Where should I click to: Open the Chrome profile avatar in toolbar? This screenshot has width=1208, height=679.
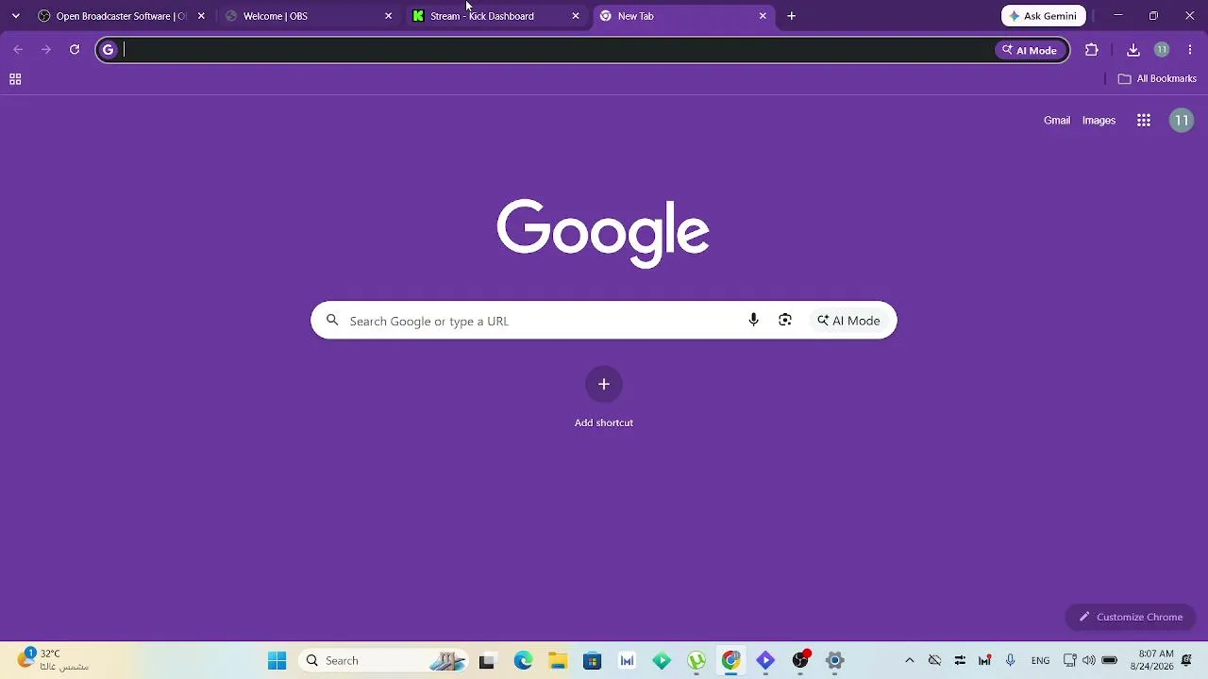[x=1162, y=50]
